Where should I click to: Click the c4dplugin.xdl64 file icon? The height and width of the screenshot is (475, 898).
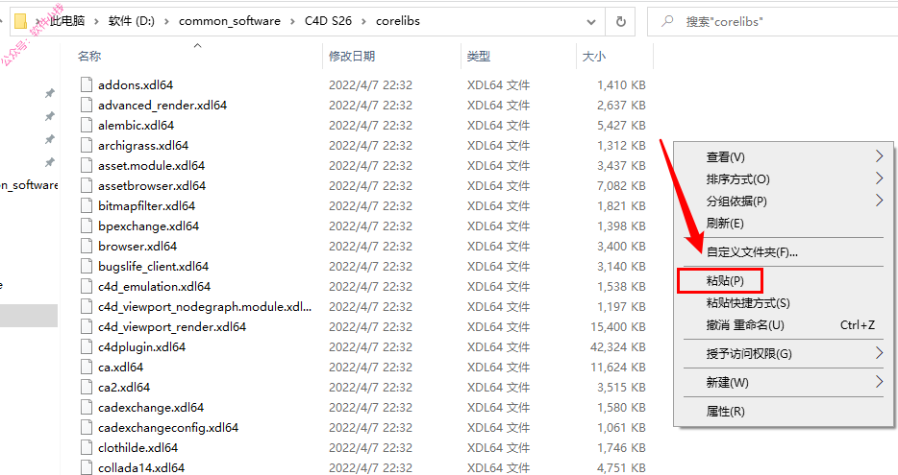coord(87,346)
